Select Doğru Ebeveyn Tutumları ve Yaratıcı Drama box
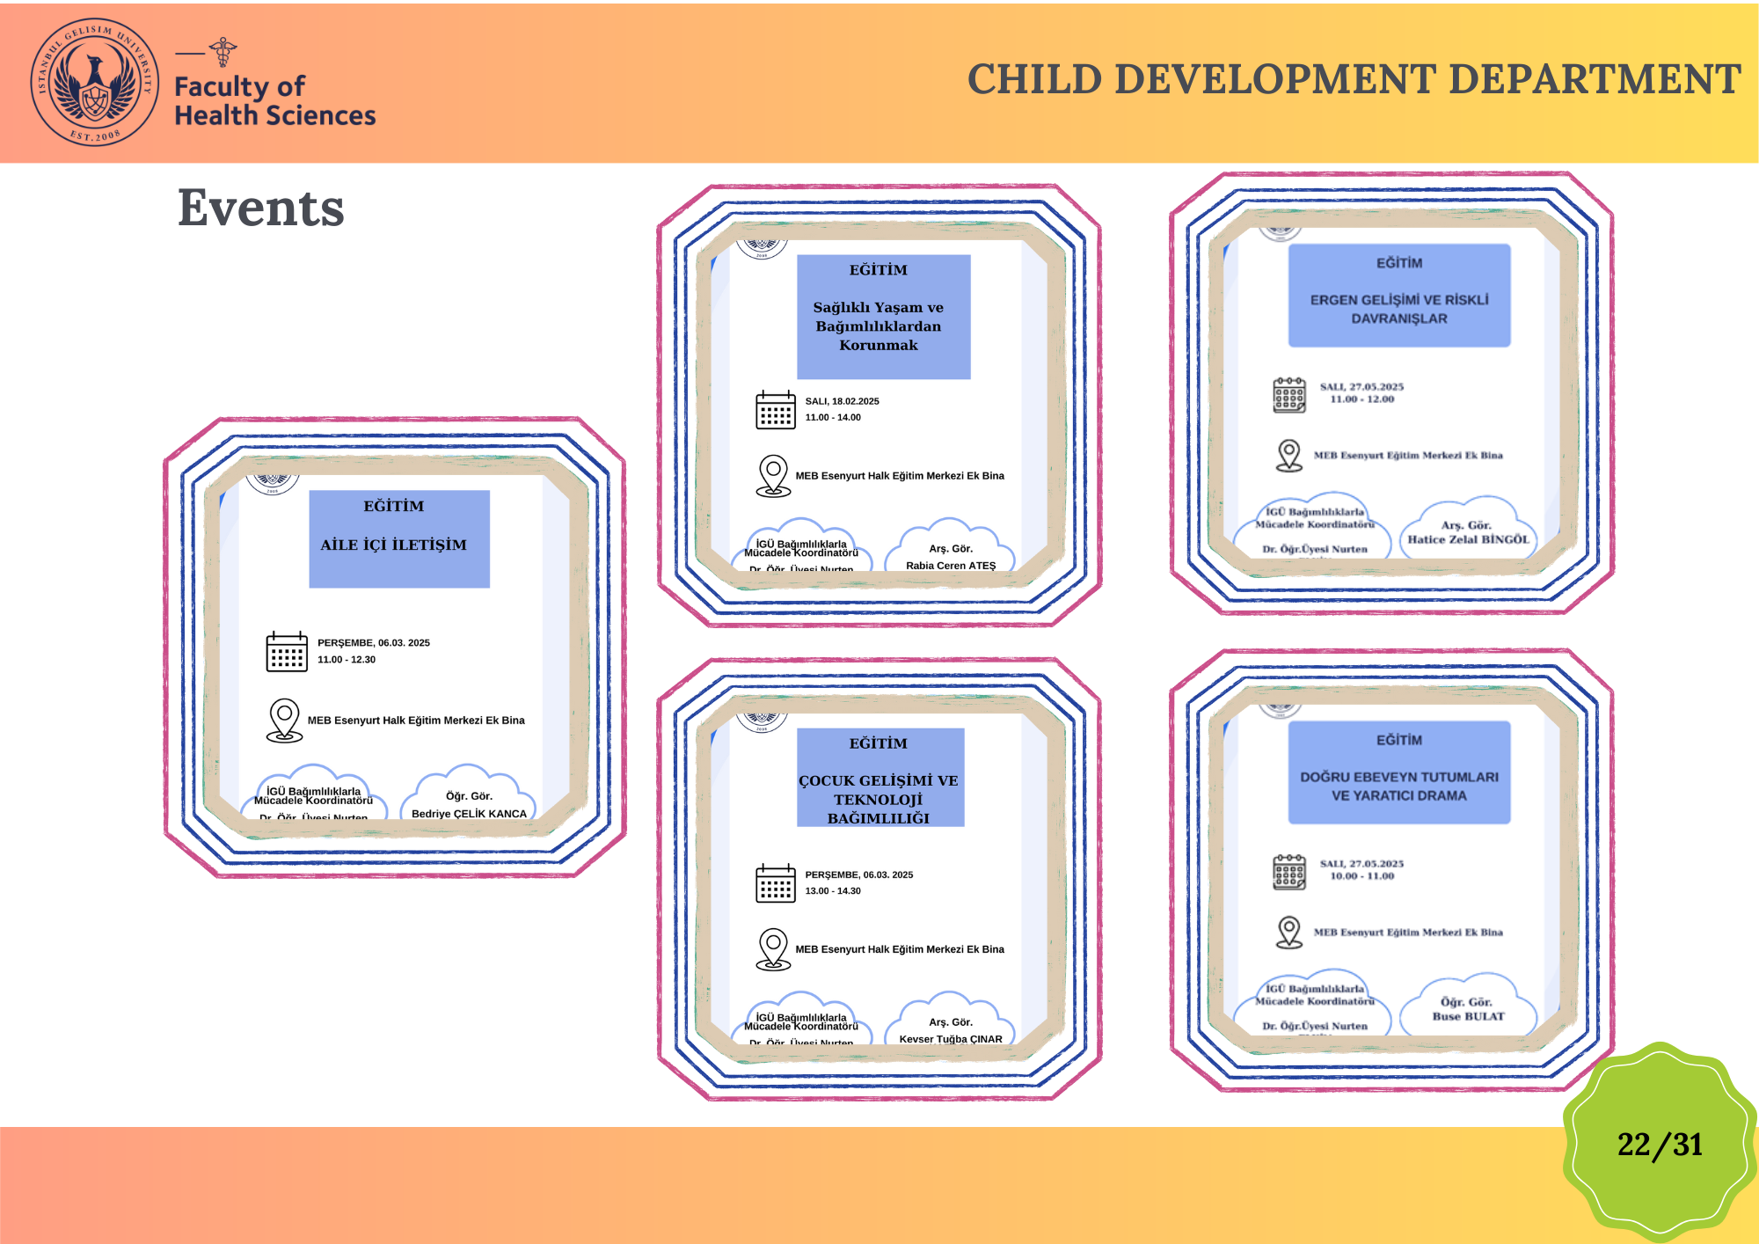 [1398, 772]
